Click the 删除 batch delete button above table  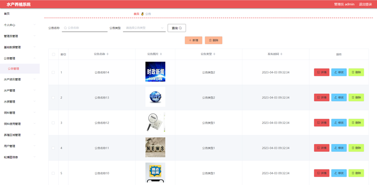[x=214, y=40]
